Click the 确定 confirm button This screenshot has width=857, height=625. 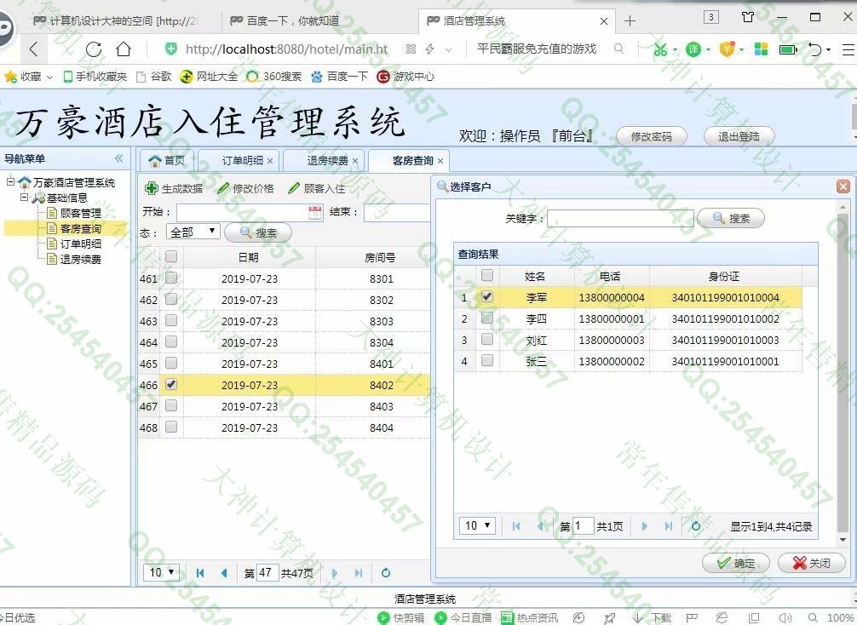pyautogui.click(x=736, y=563)
